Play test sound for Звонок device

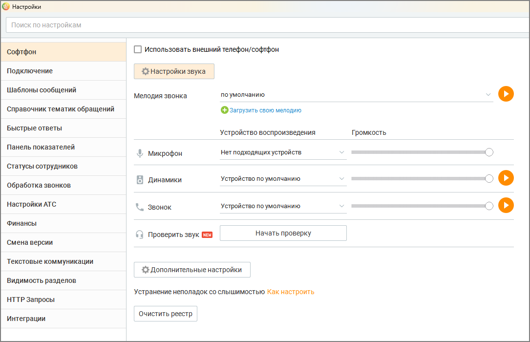point(506,206)
